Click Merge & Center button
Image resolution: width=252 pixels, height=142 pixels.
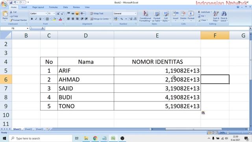click(99, 19)
